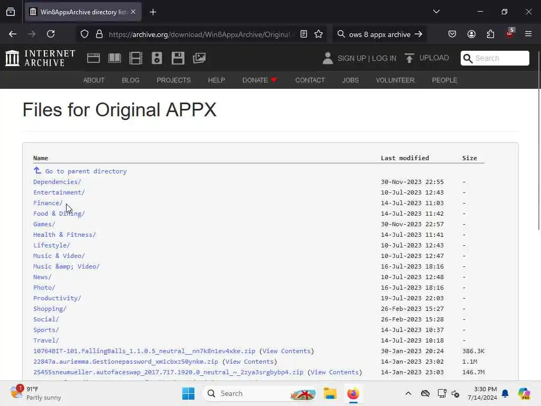The image size is (541, 406).
Task: Click the Internet Archive Search field
Action: point(495,58)
